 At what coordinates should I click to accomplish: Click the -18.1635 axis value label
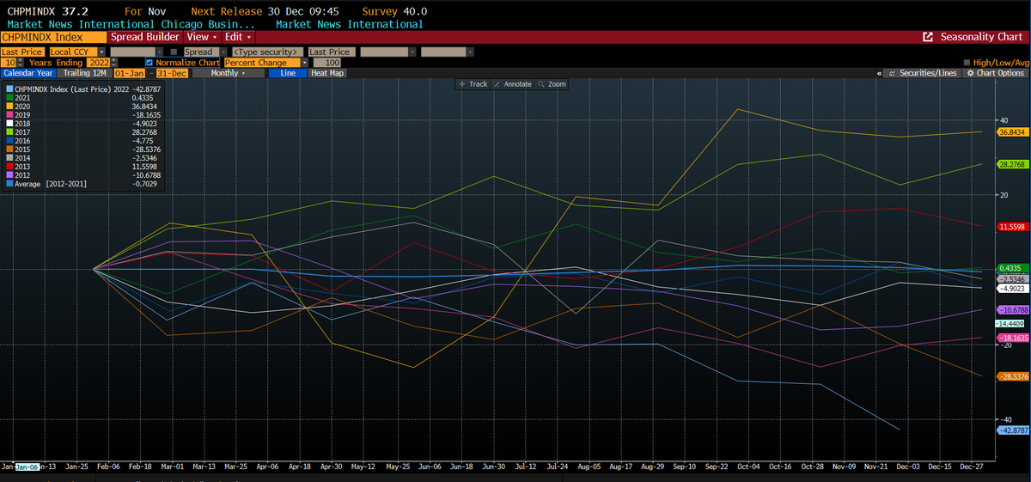pos(1011,339)
